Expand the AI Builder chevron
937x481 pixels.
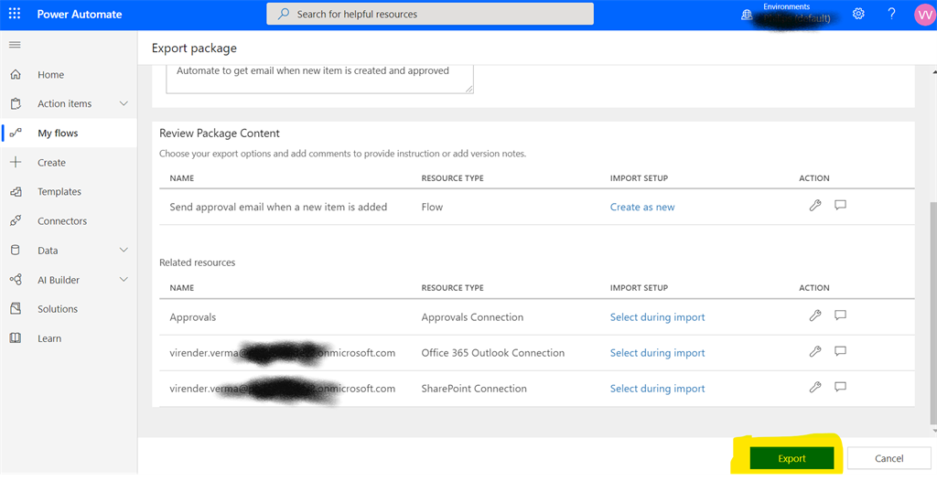pyautogui.click(x=124, y=279)
